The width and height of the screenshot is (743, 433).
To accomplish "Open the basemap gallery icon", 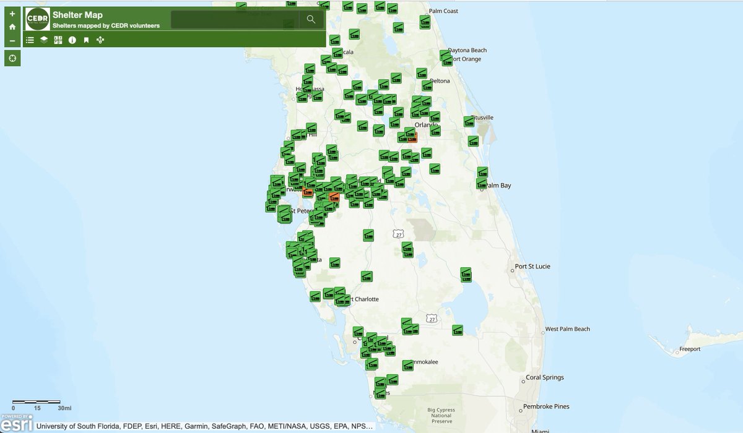I will (x=58, y=40).
